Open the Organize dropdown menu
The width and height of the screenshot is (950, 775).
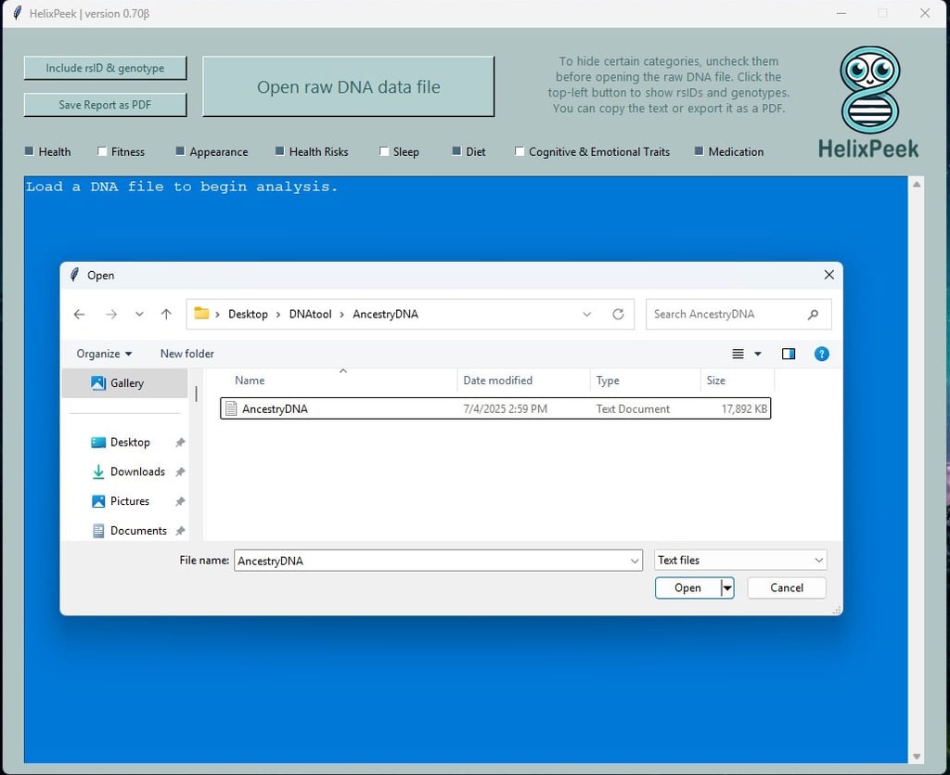click(104, 354)
